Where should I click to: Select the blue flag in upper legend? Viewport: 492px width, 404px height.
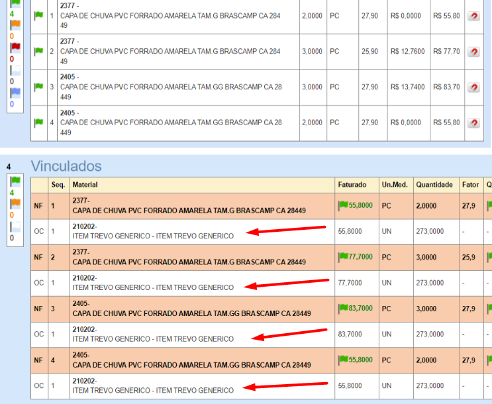coord(15,93)
